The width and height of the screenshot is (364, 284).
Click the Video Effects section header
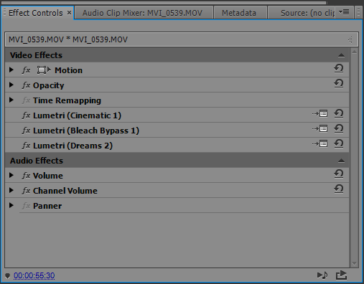pos(177,55)
